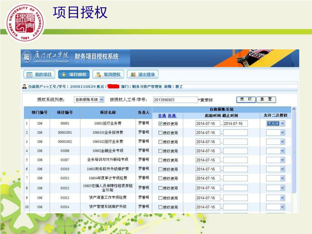
Task: Click start date field for project 00001
Action: point(208,124)
